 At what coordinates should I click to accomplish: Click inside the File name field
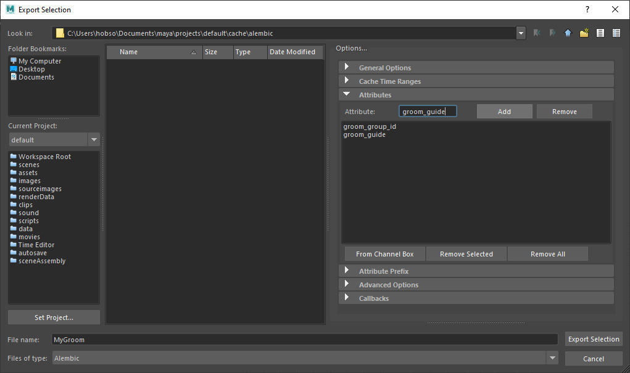pos(247,338)
